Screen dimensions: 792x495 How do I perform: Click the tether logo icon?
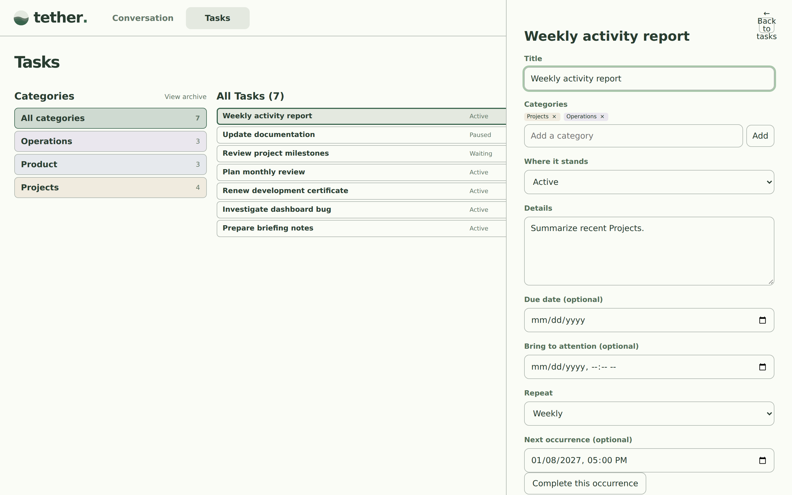[21, 18]
